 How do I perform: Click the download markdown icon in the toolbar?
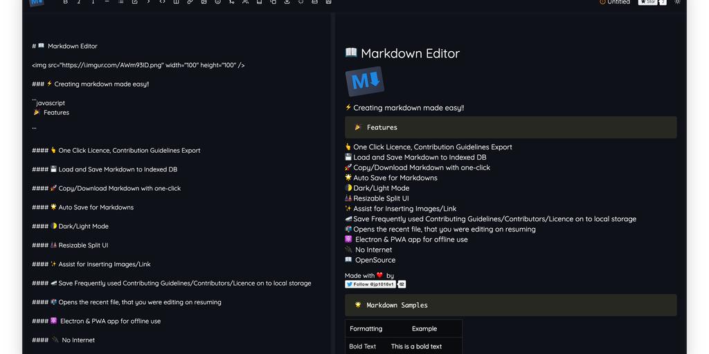point(287,2)
